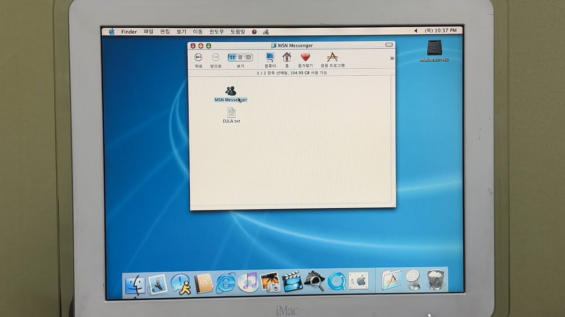Open the volume control in menu bar
Screen dimensions: 565x317
[x=416, y=31]
